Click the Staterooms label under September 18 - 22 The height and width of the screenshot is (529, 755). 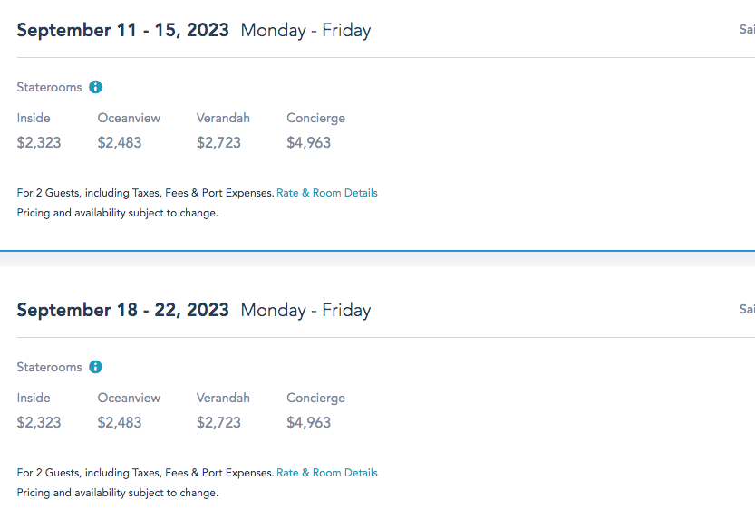pyautogui.click(x=49, y=368)
